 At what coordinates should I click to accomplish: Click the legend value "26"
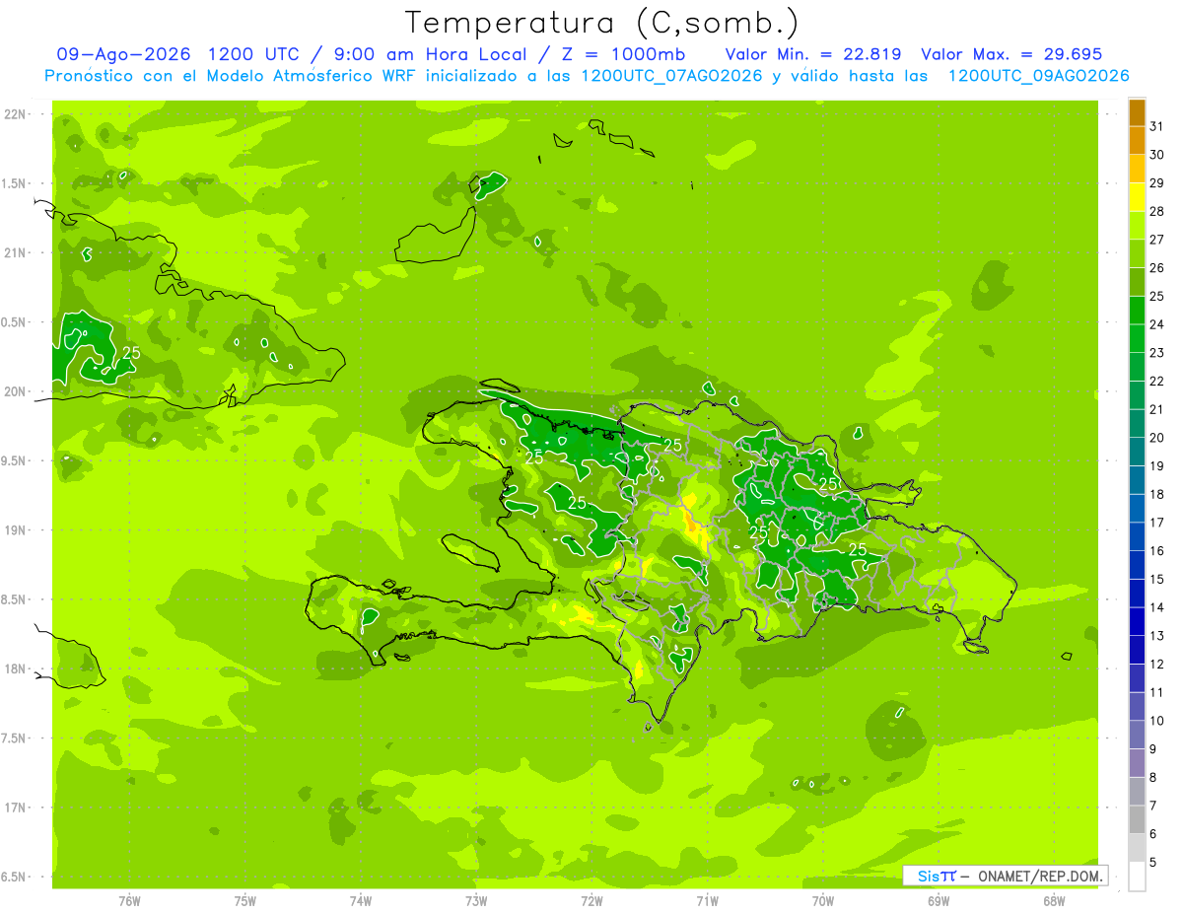click(1157, 268)
